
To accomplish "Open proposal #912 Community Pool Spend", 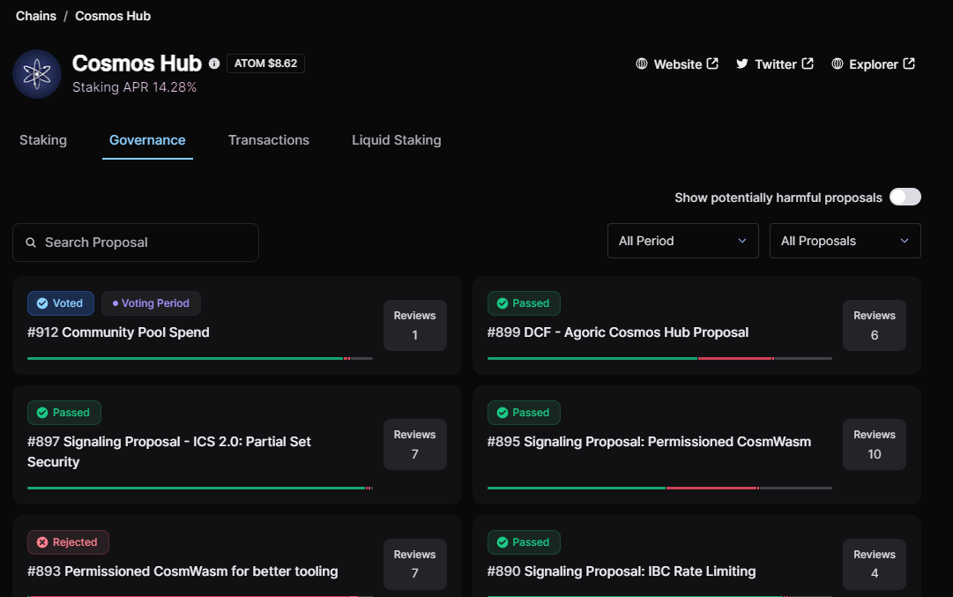I will tap(118, 332).
